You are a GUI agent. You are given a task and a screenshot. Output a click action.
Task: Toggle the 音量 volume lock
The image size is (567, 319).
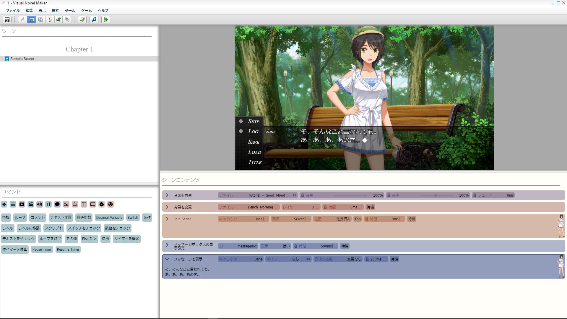pyautogui.click(x=303, y=195)
